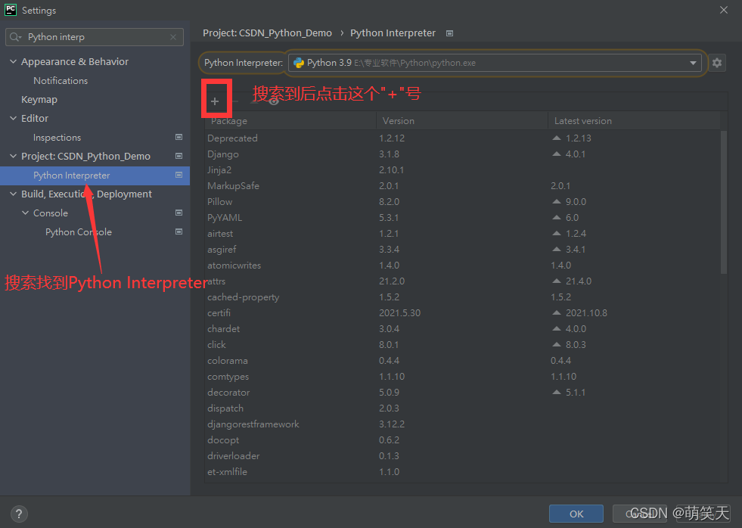Click the package list vertical scrollbar
742x528 pixels.
coord(724,202)
